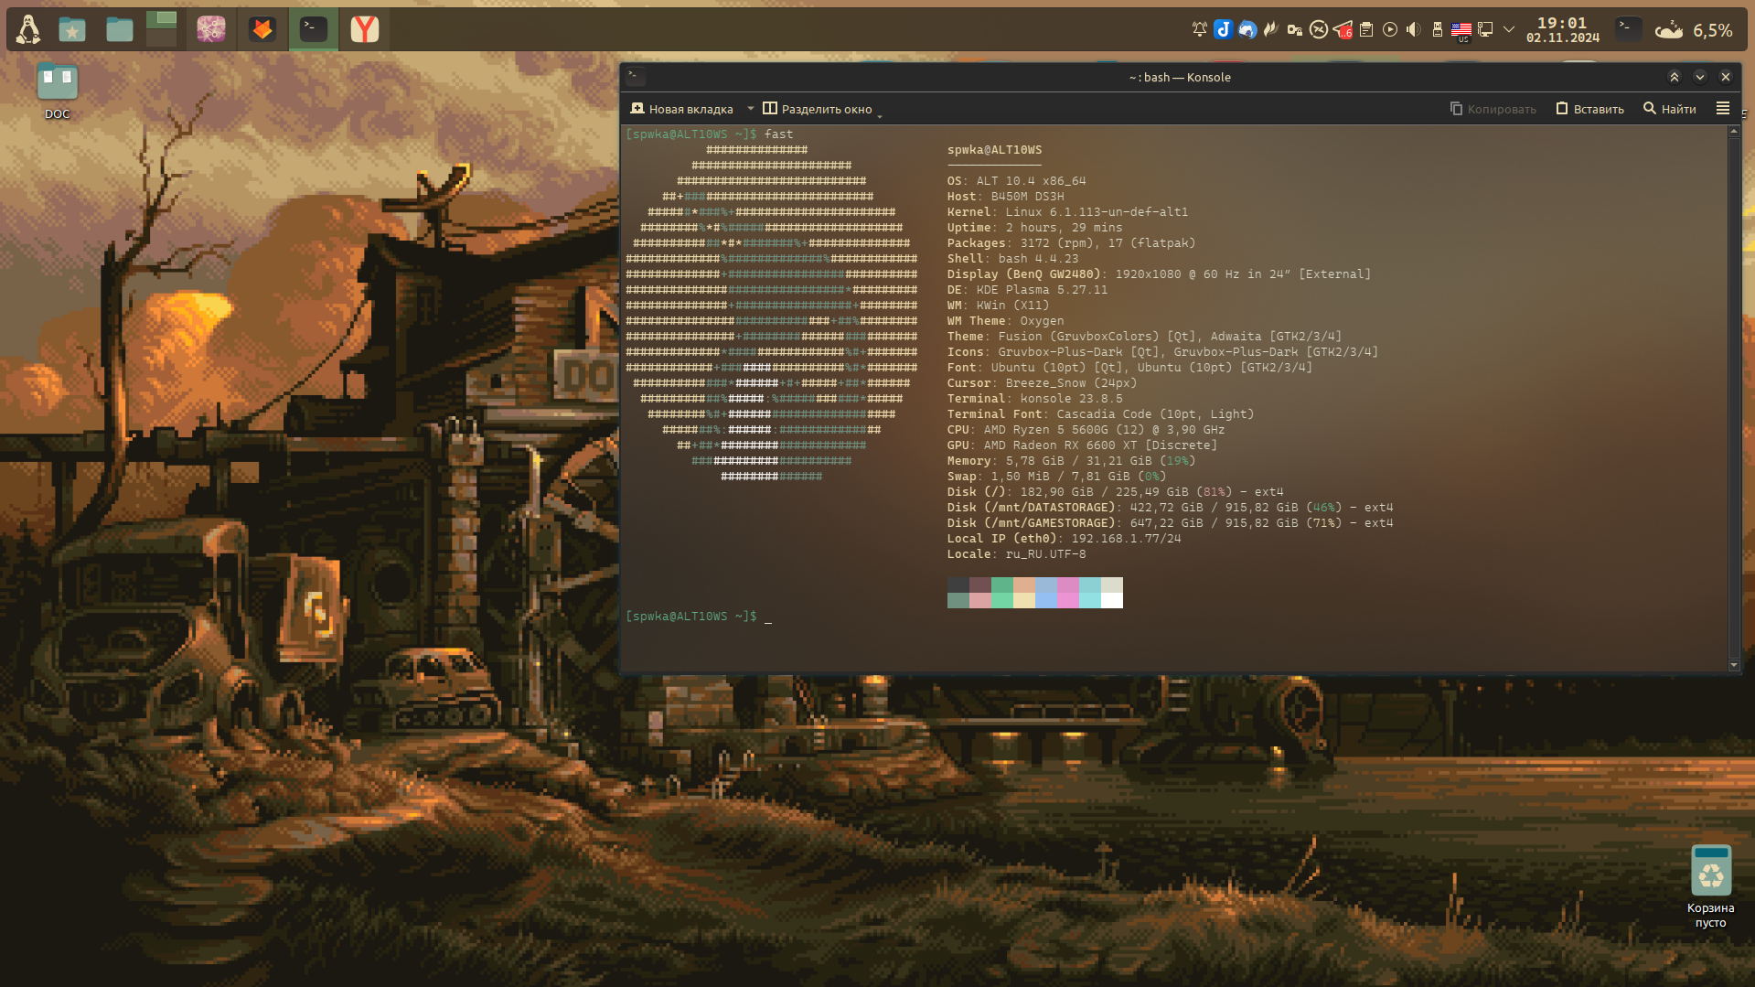This screenshot has height=987, width=1755.
Task: Open the Корзина trash on desktop
Action: [1710, 886]
